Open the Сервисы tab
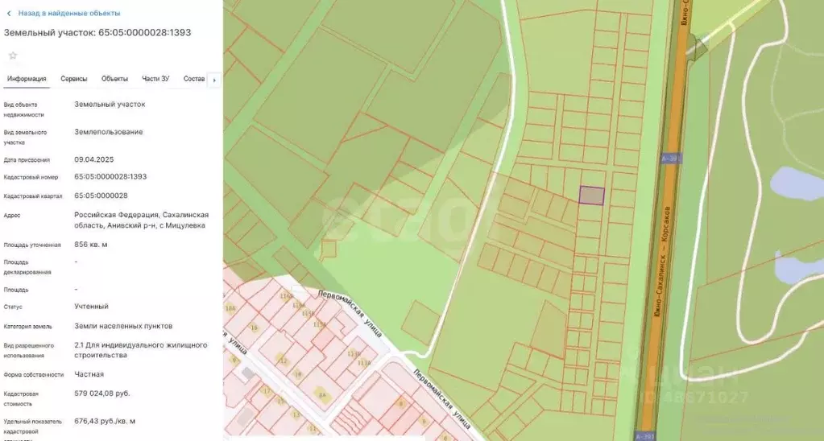Screen dimensions: 824x441 (74, 79)
